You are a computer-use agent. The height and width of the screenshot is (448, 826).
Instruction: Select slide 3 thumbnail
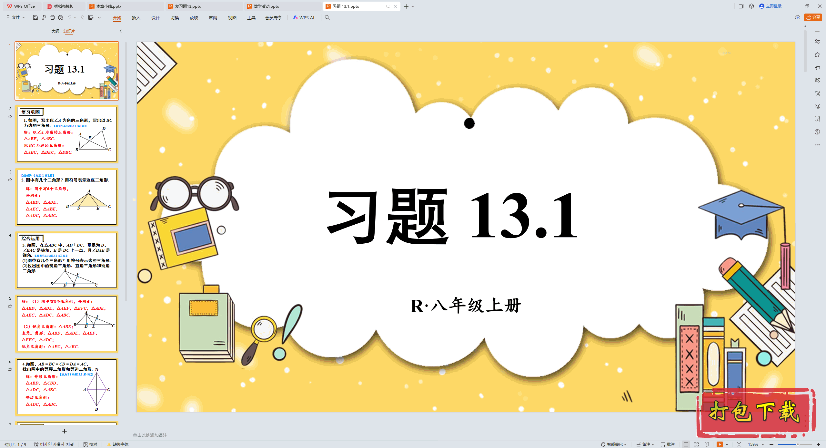(67, 197)
